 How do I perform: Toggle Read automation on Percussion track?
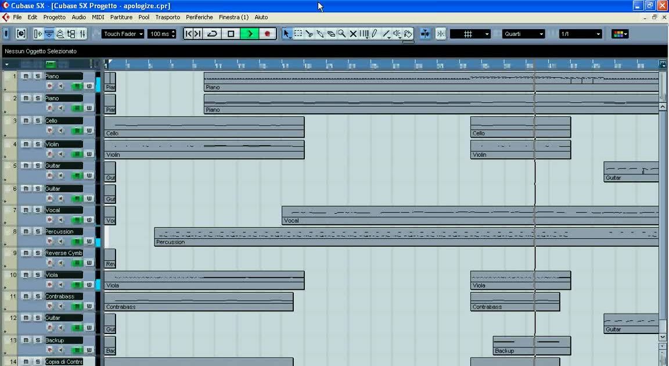tap(77, 241)
